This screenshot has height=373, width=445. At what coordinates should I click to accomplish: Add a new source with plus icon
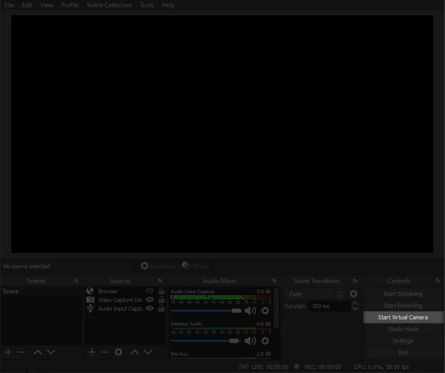coord(91,352)
